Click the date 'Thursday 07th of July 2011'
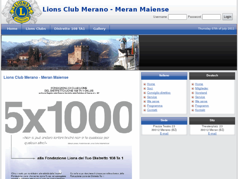238x179 pixels. [x=216, y=29]
